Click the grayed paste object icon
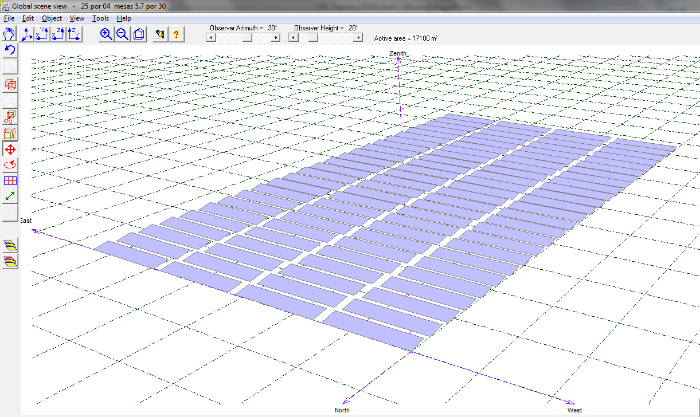The image size is (700, 417). click(x=10, y=101)
